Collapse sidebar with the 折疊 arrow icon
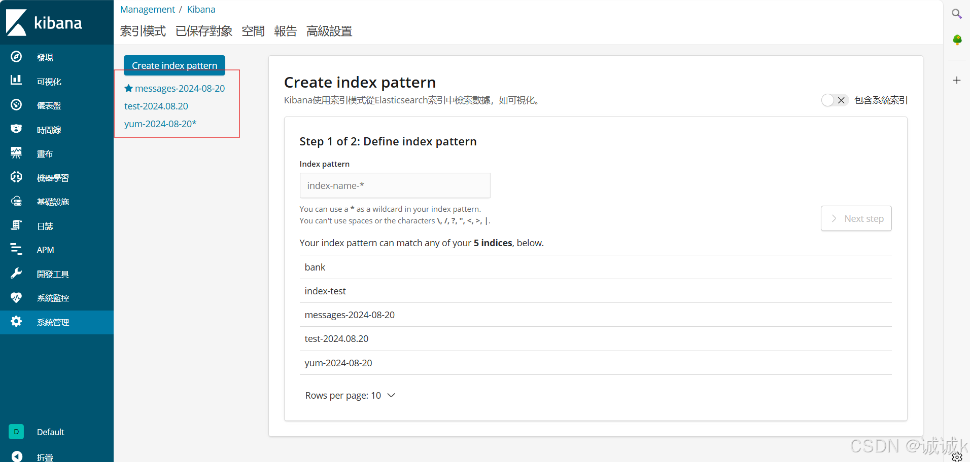Viewport: 970px width, 462px height. [16, 456]
